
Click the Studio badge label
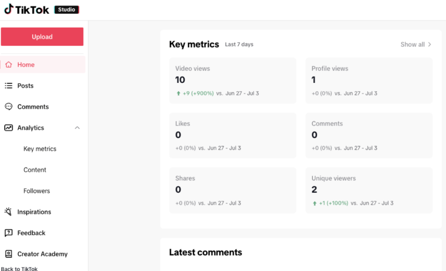pos(67,10)
